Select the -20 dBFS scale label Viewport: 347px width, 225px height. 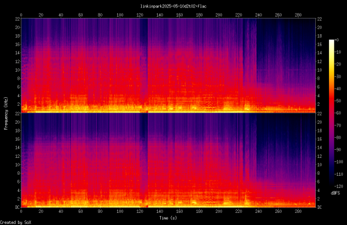click(x=338, y=64)
